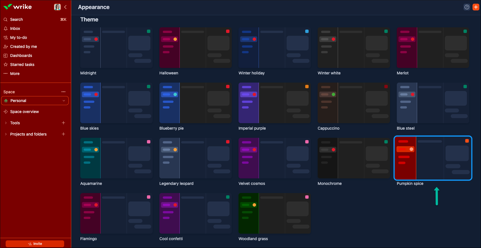Pick the Woodland grass green theme swatch

tap(274, 213)
